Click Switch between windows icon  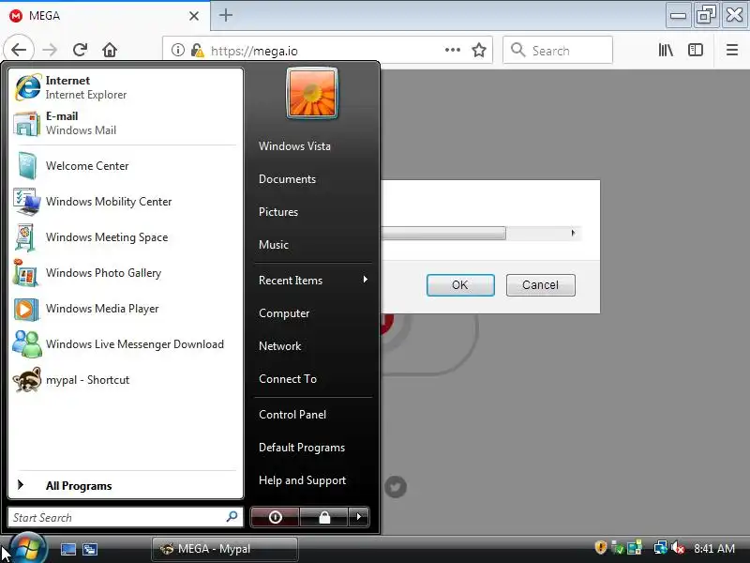click(89, 549)
